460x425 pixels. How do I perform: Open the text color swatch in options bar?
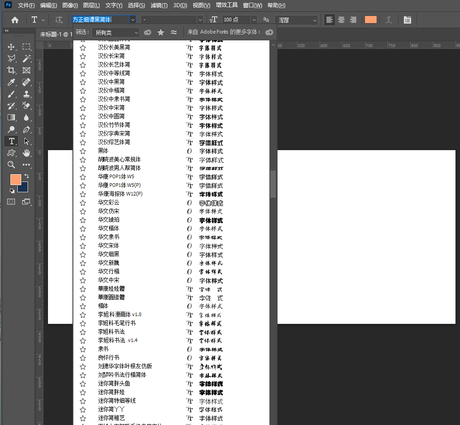(x=370, y=20)
